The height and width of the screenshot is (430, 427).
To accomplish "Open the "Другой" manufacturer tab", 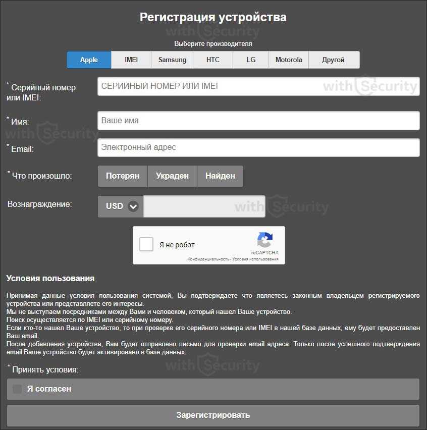I will pyautogui.click(x=334, y=60).
